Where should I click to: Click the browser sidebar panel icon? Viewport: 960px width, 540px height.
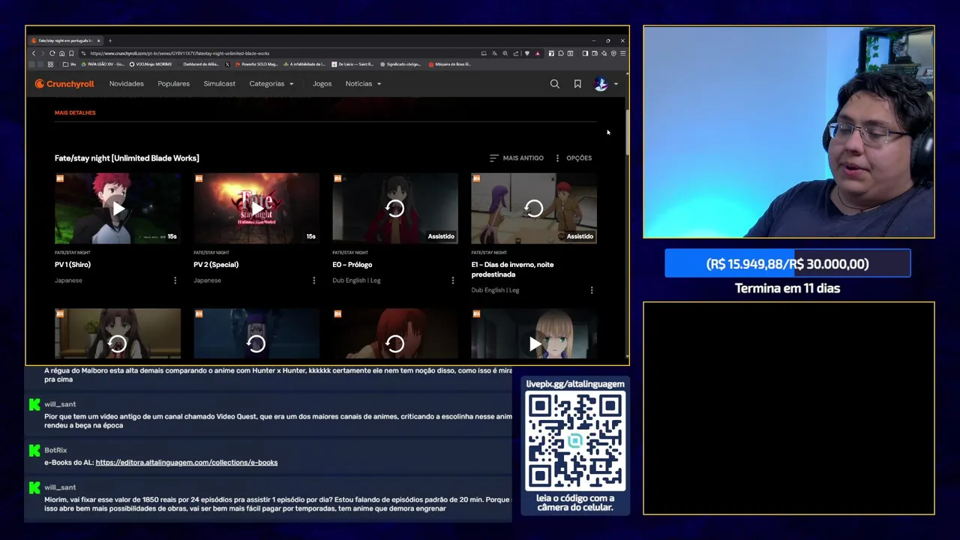(x=585, y=53)
